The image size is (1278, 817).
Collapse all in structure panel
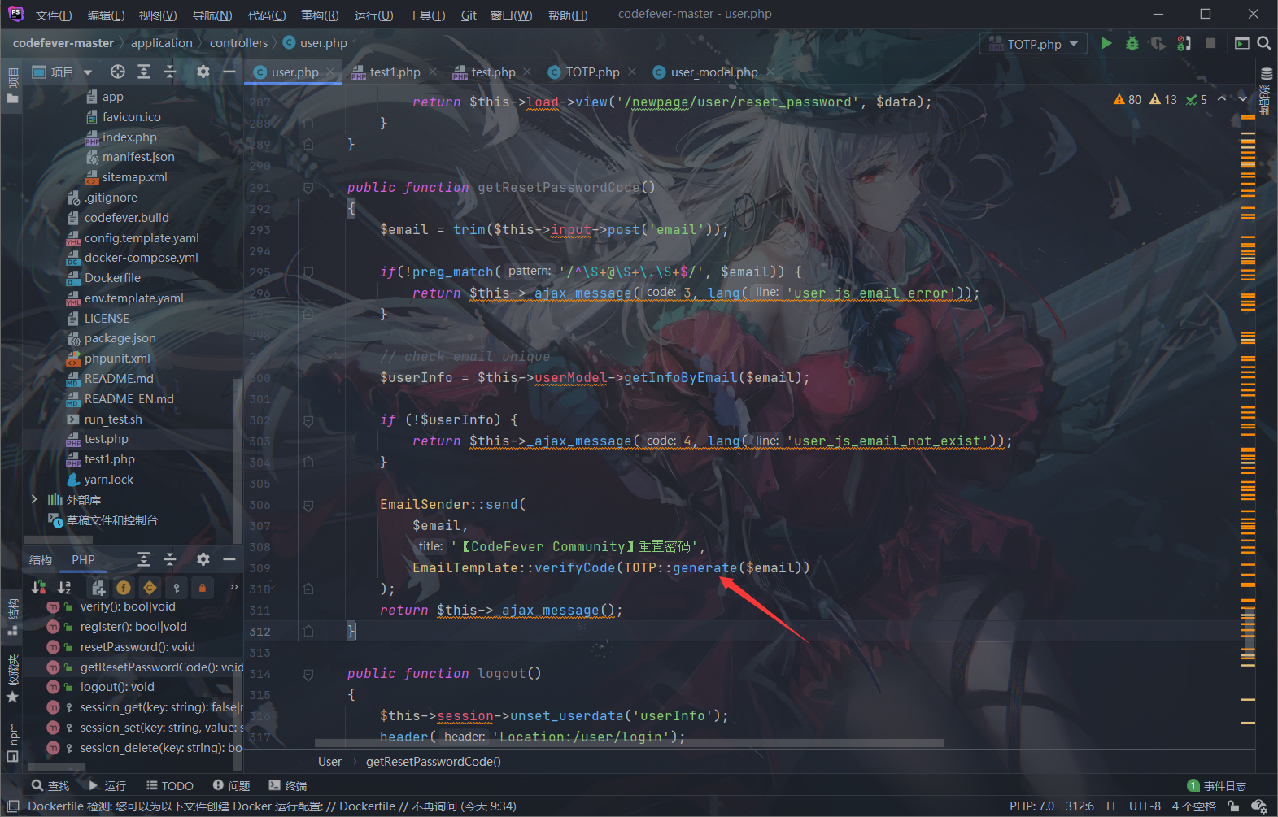(x=170, y=559)
